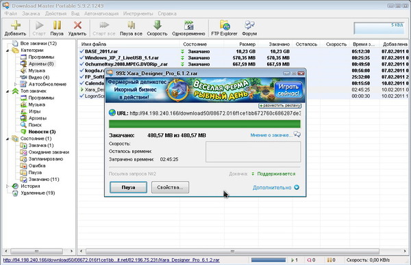Viewport: 411px width, 265px height.
Task: Expand the История tree node
Action: [x=8, y=186]
